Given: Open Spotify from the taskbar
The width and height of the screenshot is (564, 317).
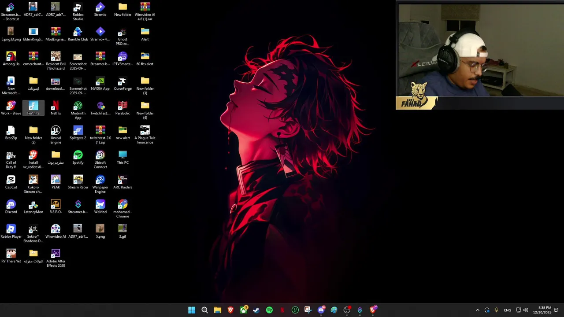Looking at the screenshot, I should 269,310.
